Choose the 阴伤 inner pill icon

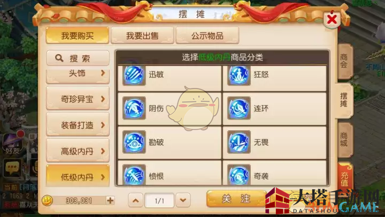pyautogui.click(x=134, y=108)
